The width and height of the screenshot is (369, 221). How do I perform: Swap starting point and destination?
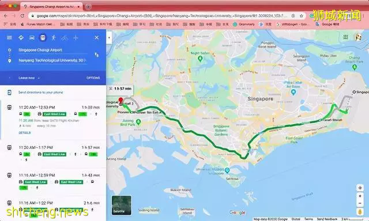click(x=97, y=55)
